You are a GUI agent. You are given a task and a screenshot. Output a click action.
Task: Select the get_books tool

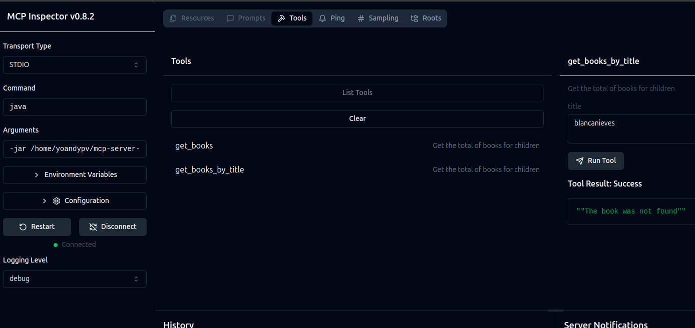click(x=358, y=146)
